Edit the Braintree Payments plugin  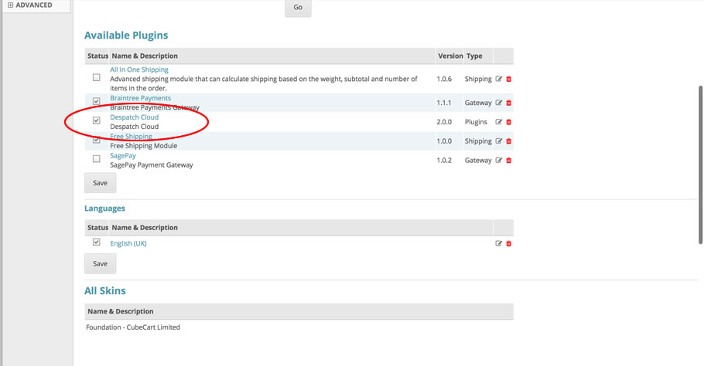point(498,103)
